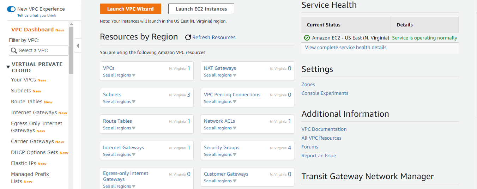This screenshot has height=189, width=477.
Task: Expand See all regions under Subnets card
Action: coord(119,102)
